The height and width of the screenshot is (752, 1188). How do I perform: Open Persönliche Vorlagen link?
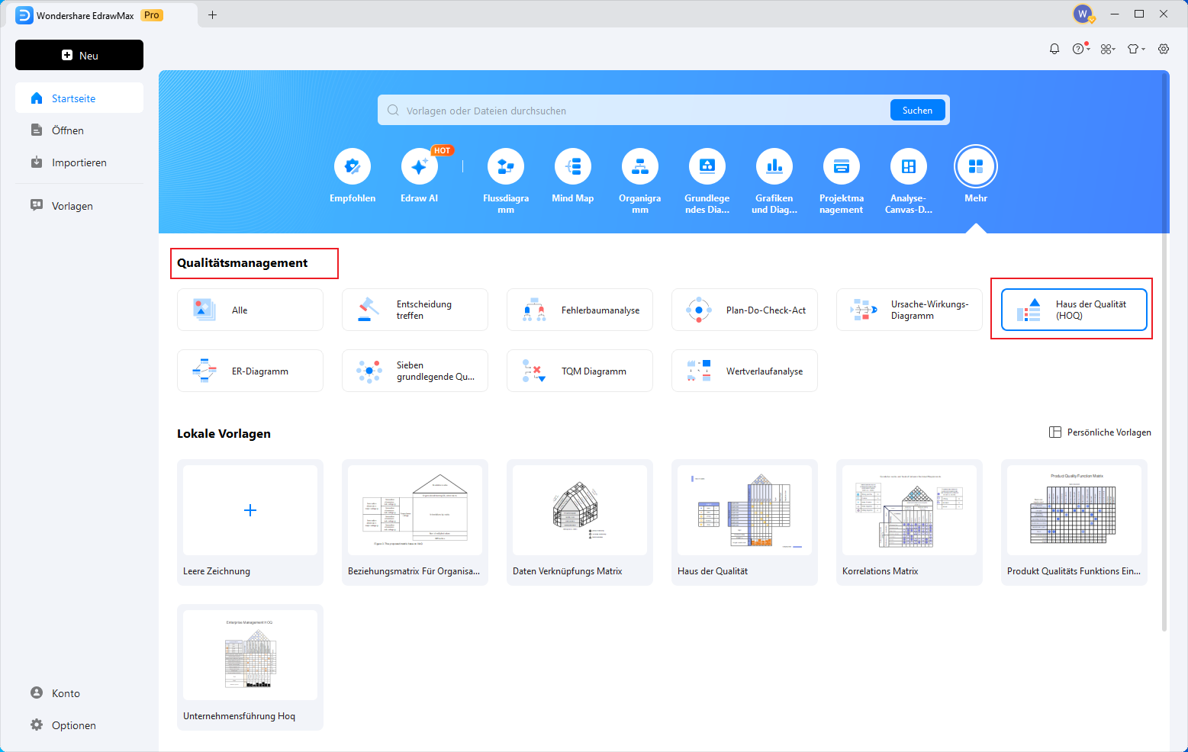[1100, 432]
